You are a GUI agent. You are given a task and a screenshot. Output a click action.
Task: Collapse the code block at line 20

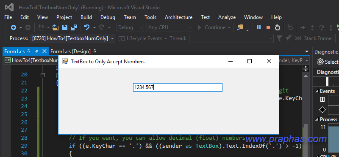tap(43, 75)
